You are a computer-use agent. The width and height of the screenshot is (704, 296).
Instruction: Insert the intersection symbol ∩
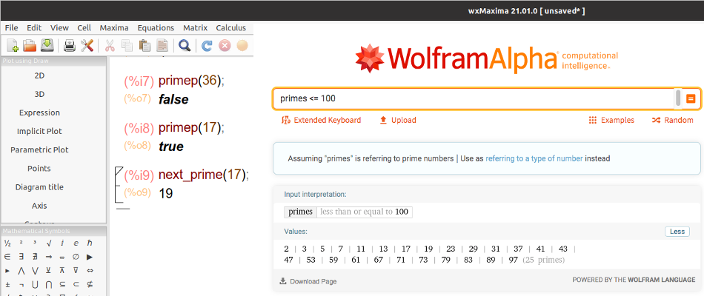click(48, 284)
